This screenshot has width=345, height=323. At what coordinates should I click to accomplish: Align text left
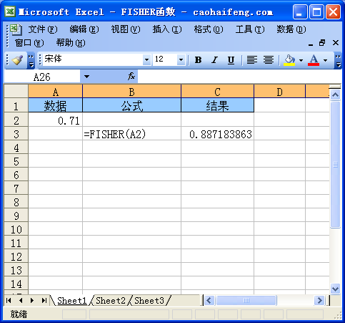pyautogui.click(x=252, y=59)
